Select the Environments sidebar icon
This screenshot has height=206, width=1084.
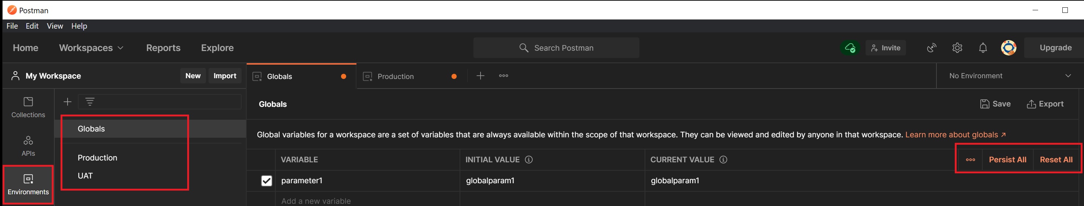point(28,184)
